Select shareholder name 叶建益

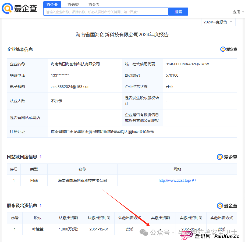click(x=38, y=229)
